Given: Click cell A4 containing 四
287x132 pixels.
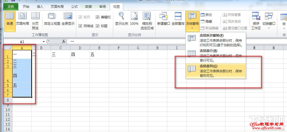Looking at the screenshot, I should click(22, 76).
